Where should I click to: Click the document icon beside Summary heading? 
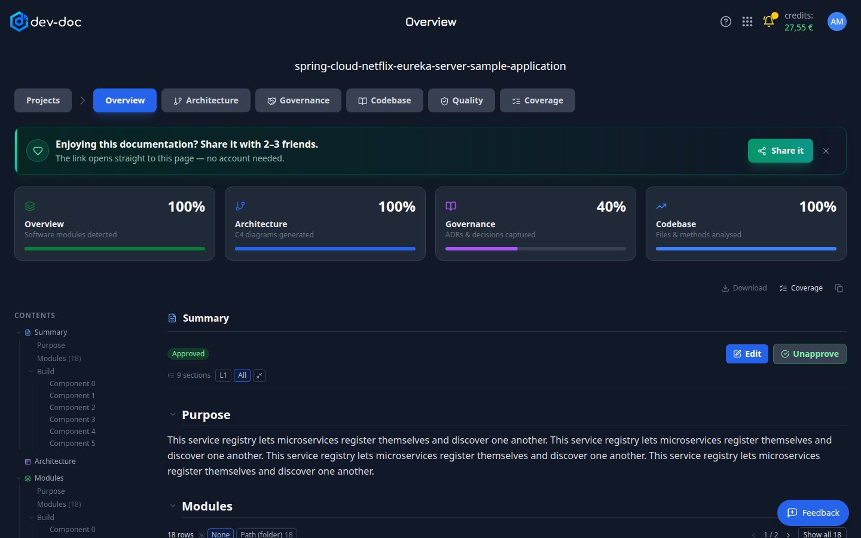[172, 318]
